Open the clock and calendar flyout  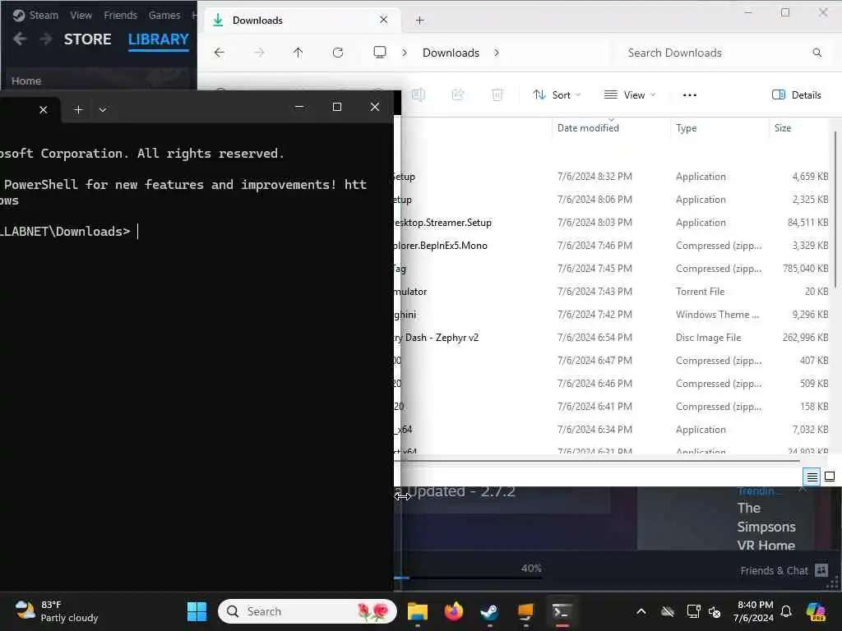[754, 611]
